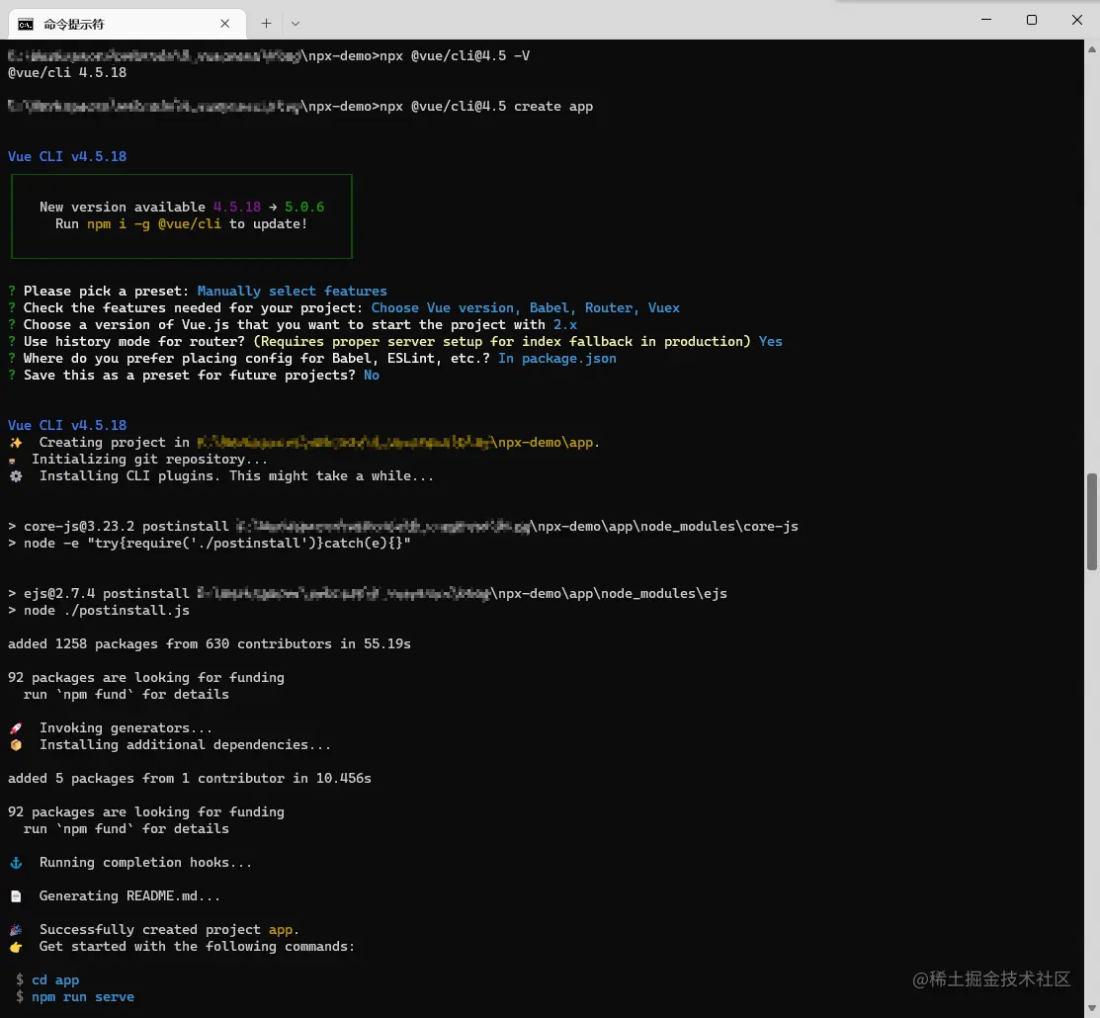The height and width of the screenshot is (1018, 1100).
Task: Click the first 'Vue CLI v4.5.18' heading
Action: (67, 156)
